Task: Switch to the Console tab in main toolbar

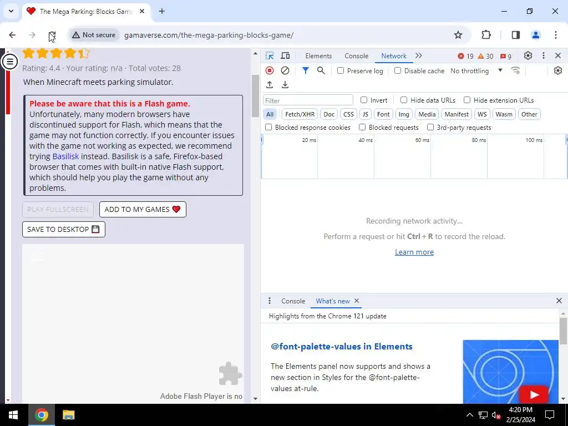Action: click(357, 56)
